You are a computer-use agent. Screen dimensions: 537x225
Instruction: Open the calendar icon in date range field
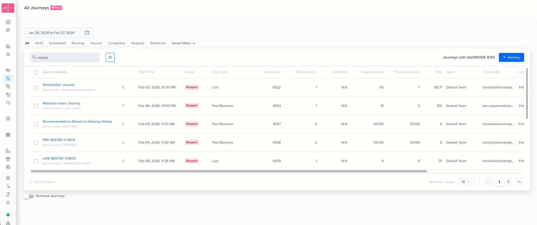[x=87, y=33]
